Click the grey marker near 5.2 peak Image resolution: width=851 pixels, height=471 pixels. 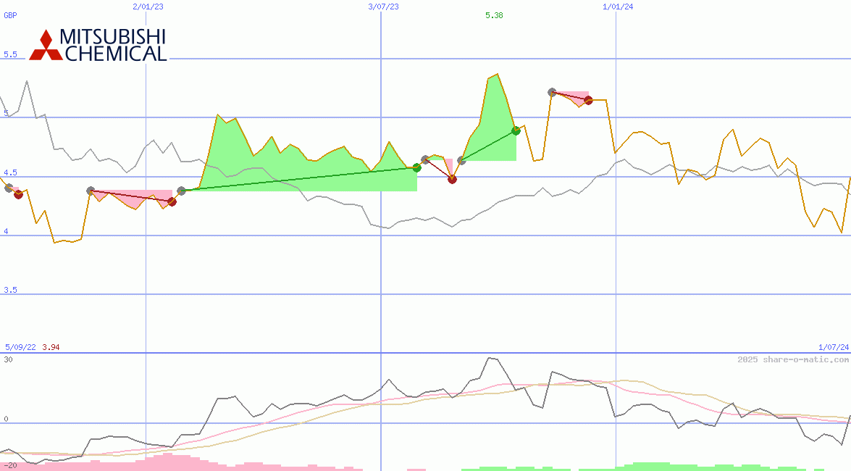pyautogui.click(x=552, y=92)
